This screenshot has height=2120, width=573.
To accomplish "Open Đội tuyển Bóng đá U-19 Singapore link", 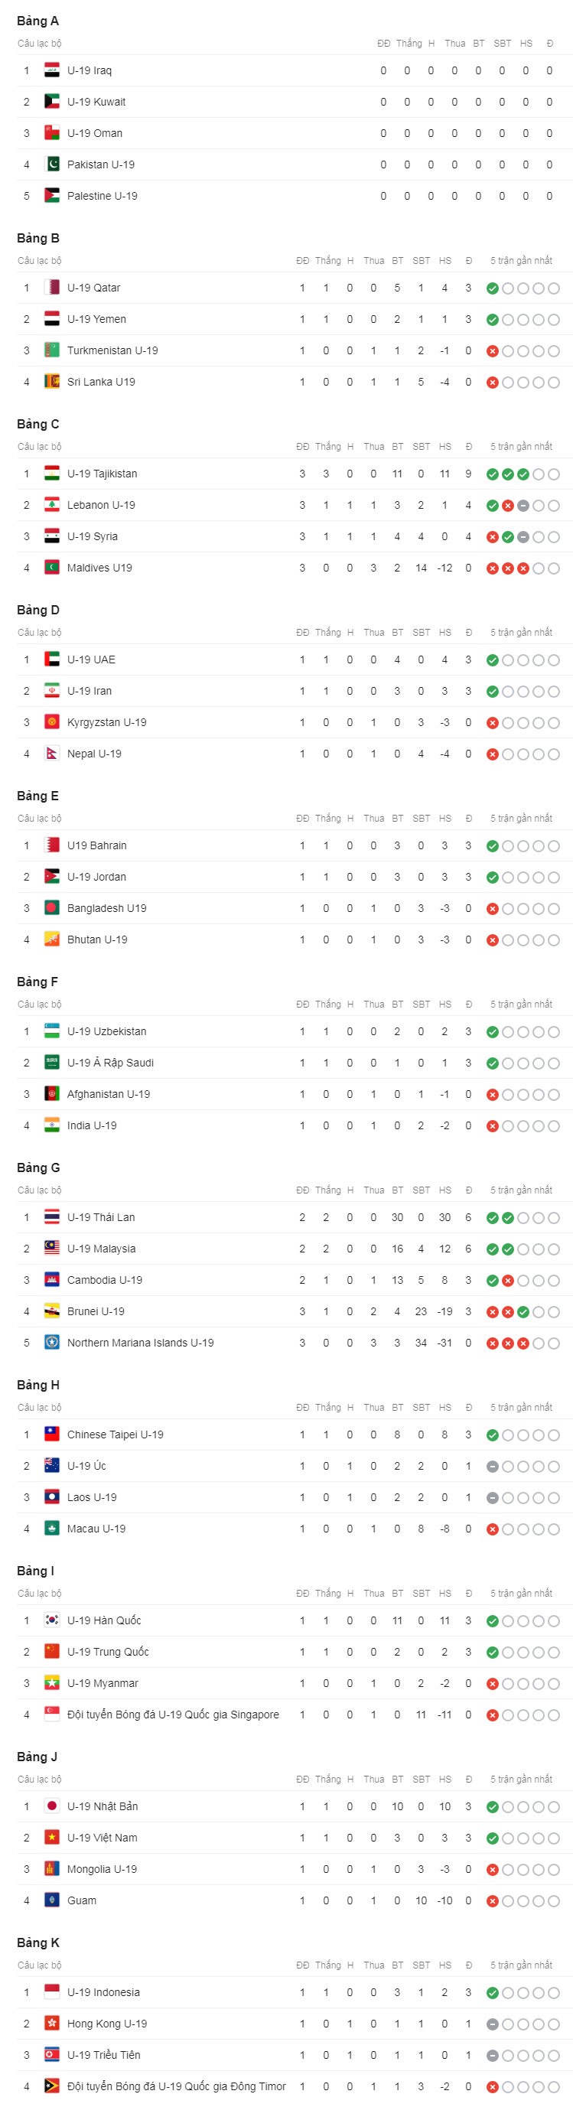I will tap(173, 1715).
